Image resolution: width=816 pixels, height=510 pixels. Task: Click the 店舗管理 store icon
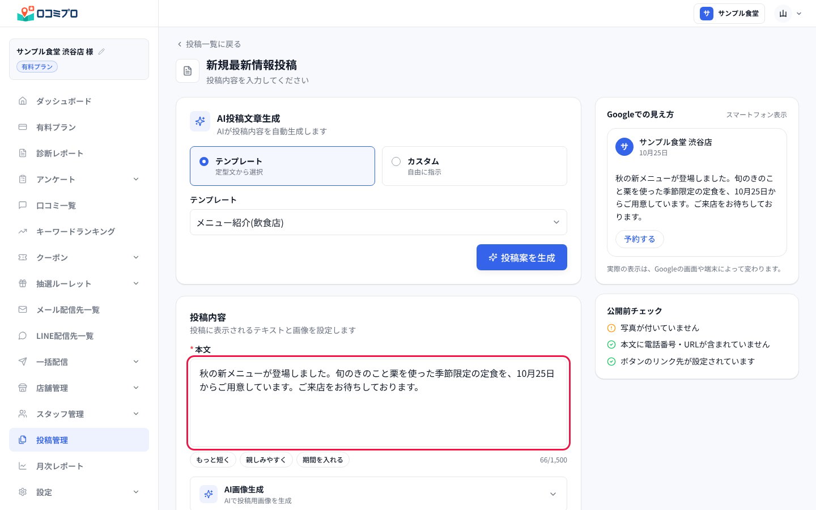tap(23, 388)
